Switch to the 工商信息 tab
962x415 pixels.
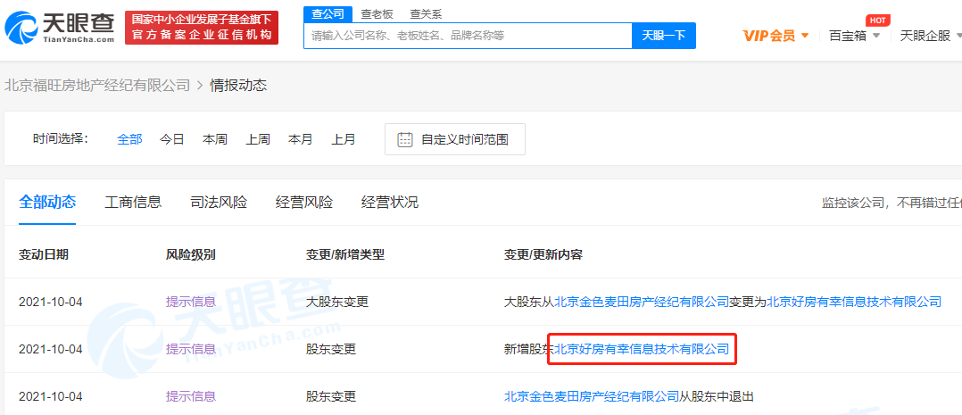click(133, 202)
